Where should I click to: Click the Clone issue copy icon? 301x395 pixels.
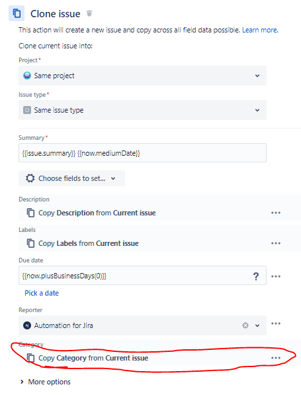tap(17, 13)
